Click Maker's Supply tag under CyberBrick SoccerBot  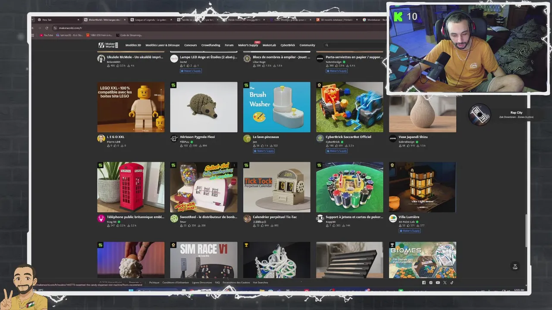point(336,151)
